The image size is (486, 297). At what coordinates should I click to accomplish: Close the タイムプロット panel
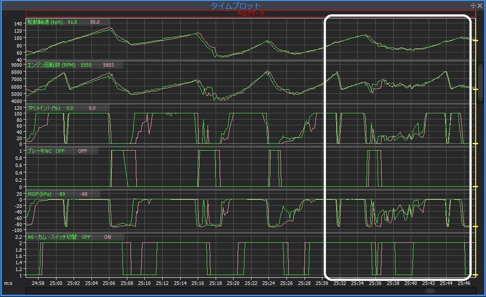[x=480, y=5]
